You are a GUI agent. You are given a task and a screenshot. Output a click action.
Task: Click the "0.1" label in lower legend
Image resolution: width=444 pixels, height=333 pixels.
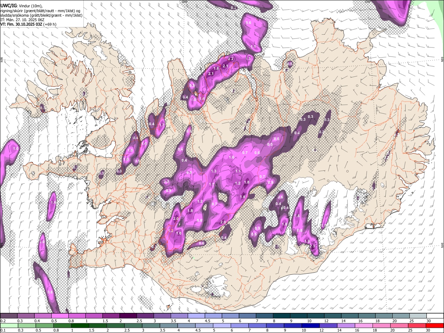coord(3,331)
